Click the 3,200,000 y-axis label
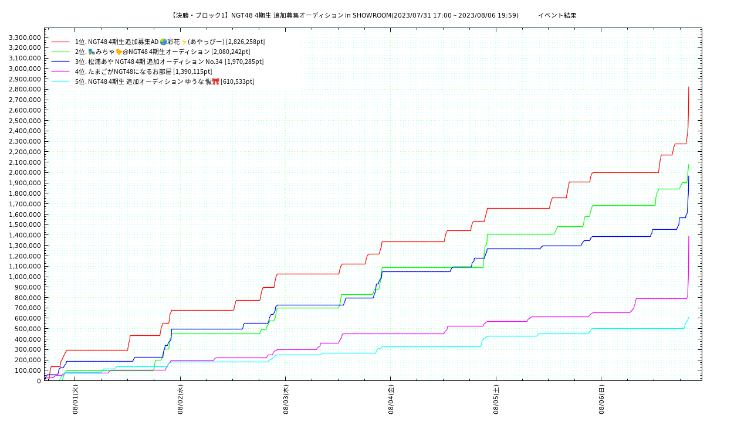 click(25, 47)
